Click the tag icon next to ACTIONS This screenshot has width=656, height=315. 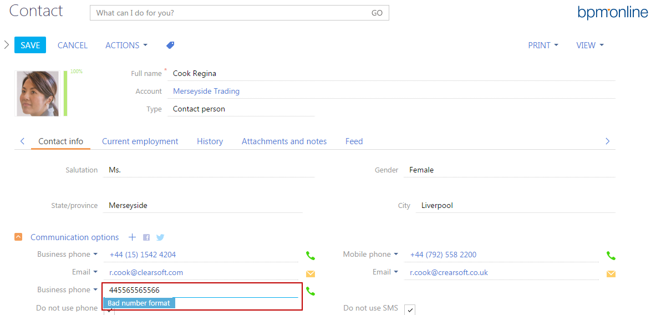click(170, 45)
